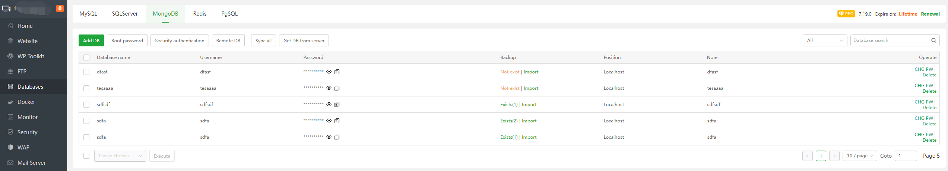Click the Goto page number field
Image resolution: width=948 pixels, height=171 pixels.
906,156
